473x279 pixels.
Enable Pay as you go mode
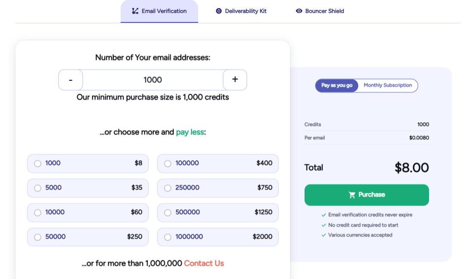(336, 85)
